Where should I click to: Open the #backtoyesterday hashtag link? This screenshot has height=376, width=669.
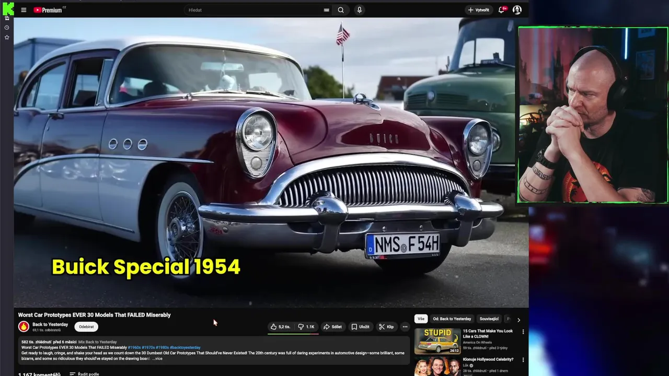tap(185, 347)
